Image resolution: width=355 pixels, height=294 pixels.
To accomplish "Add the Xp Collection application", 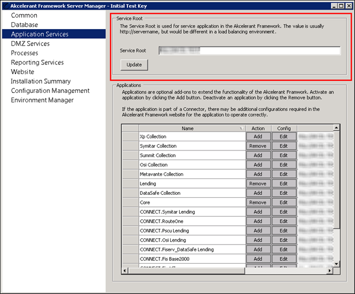I will [258, 137].
